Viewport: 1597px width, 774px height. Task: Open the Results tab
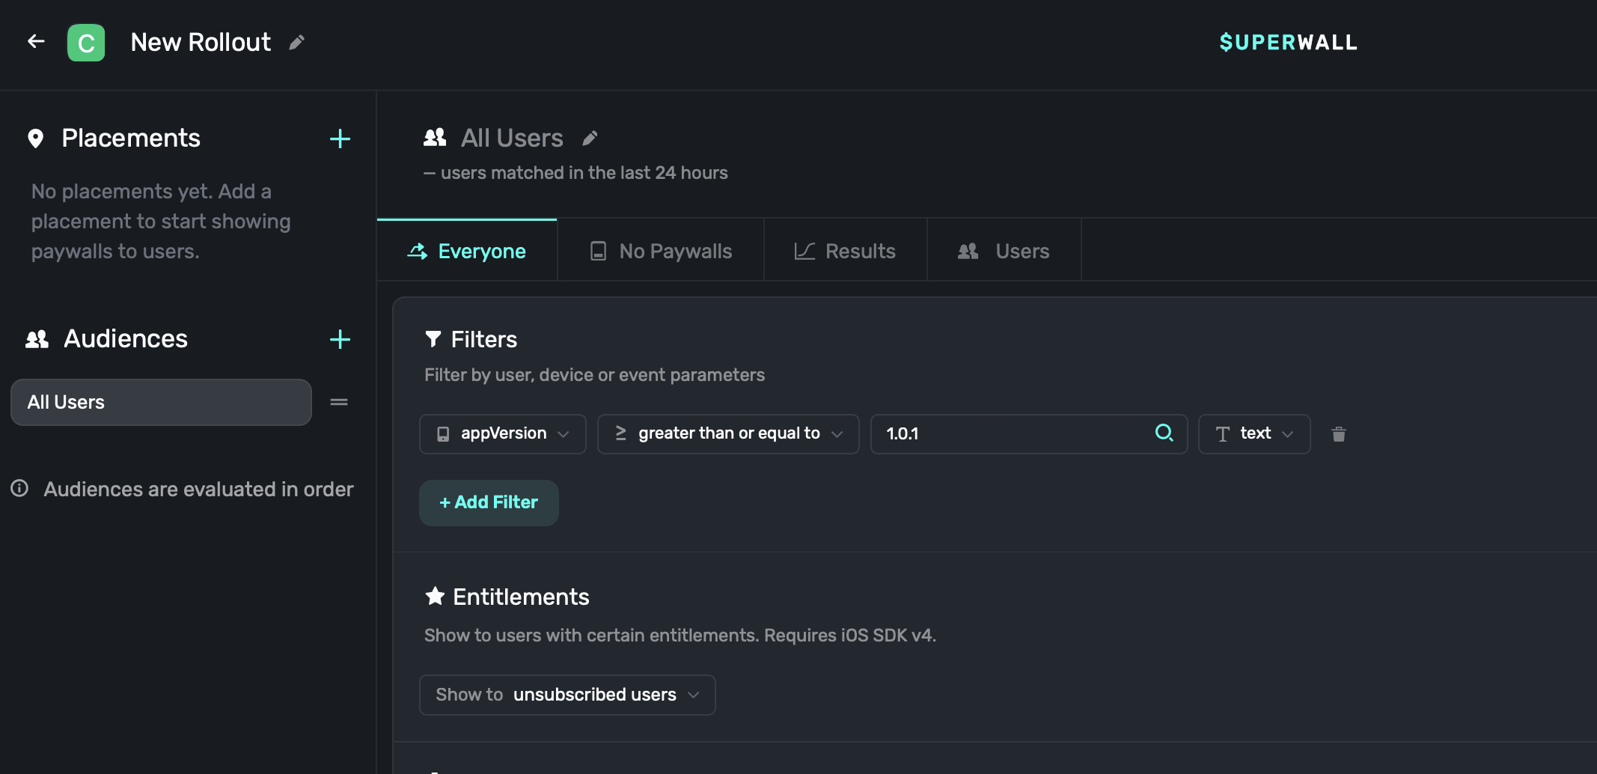pyautogui.click(x=845, y=252)
